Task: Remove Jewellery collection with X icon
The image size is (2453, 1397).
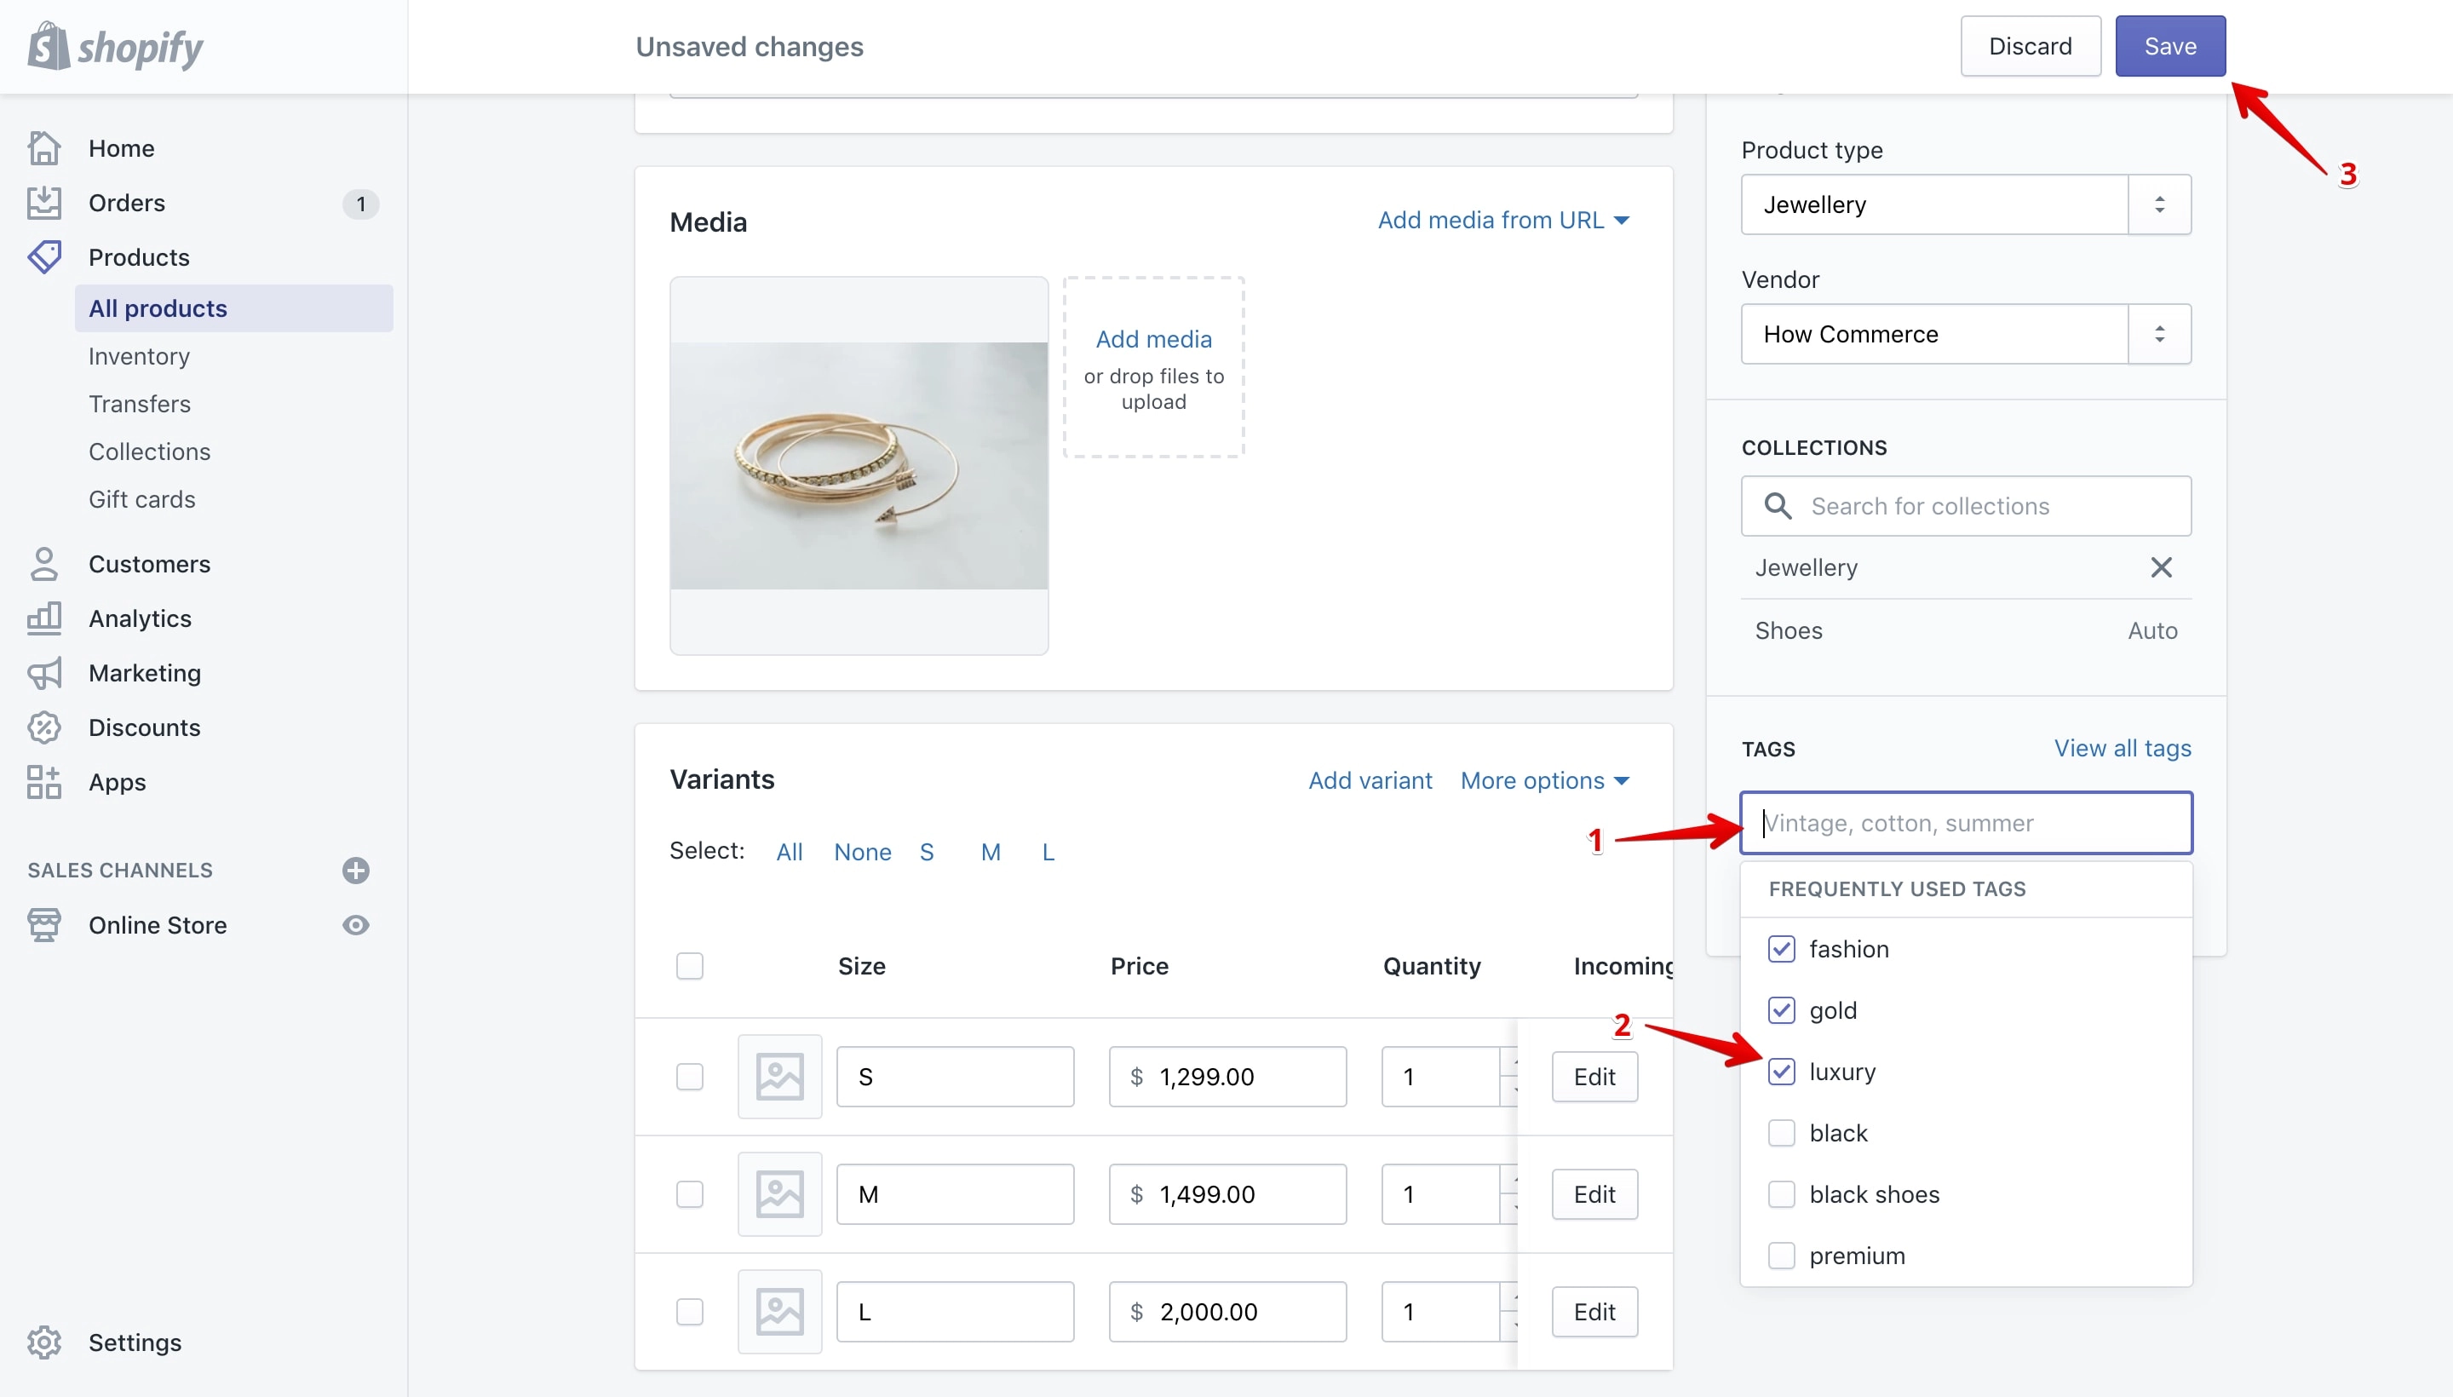Action: (x=2160, y=567)
